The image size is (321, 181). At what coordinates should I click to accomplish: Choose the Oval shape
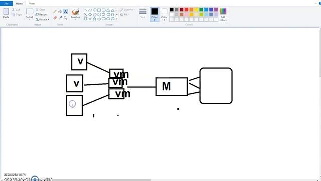(x=95, y=10)
